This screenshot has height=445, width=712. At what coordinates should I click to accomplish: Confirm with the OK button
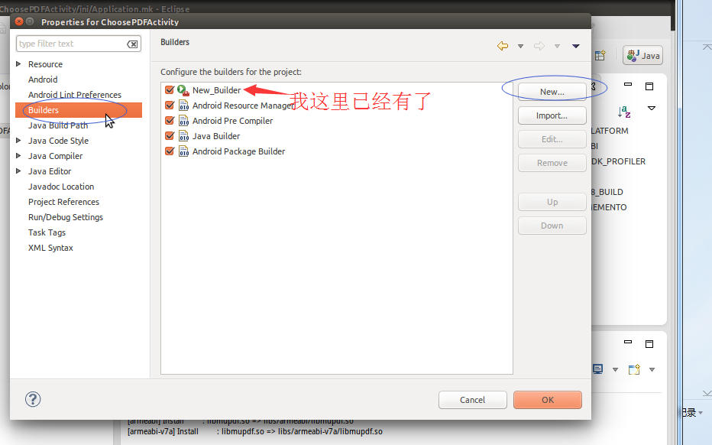tap(548, 400)
